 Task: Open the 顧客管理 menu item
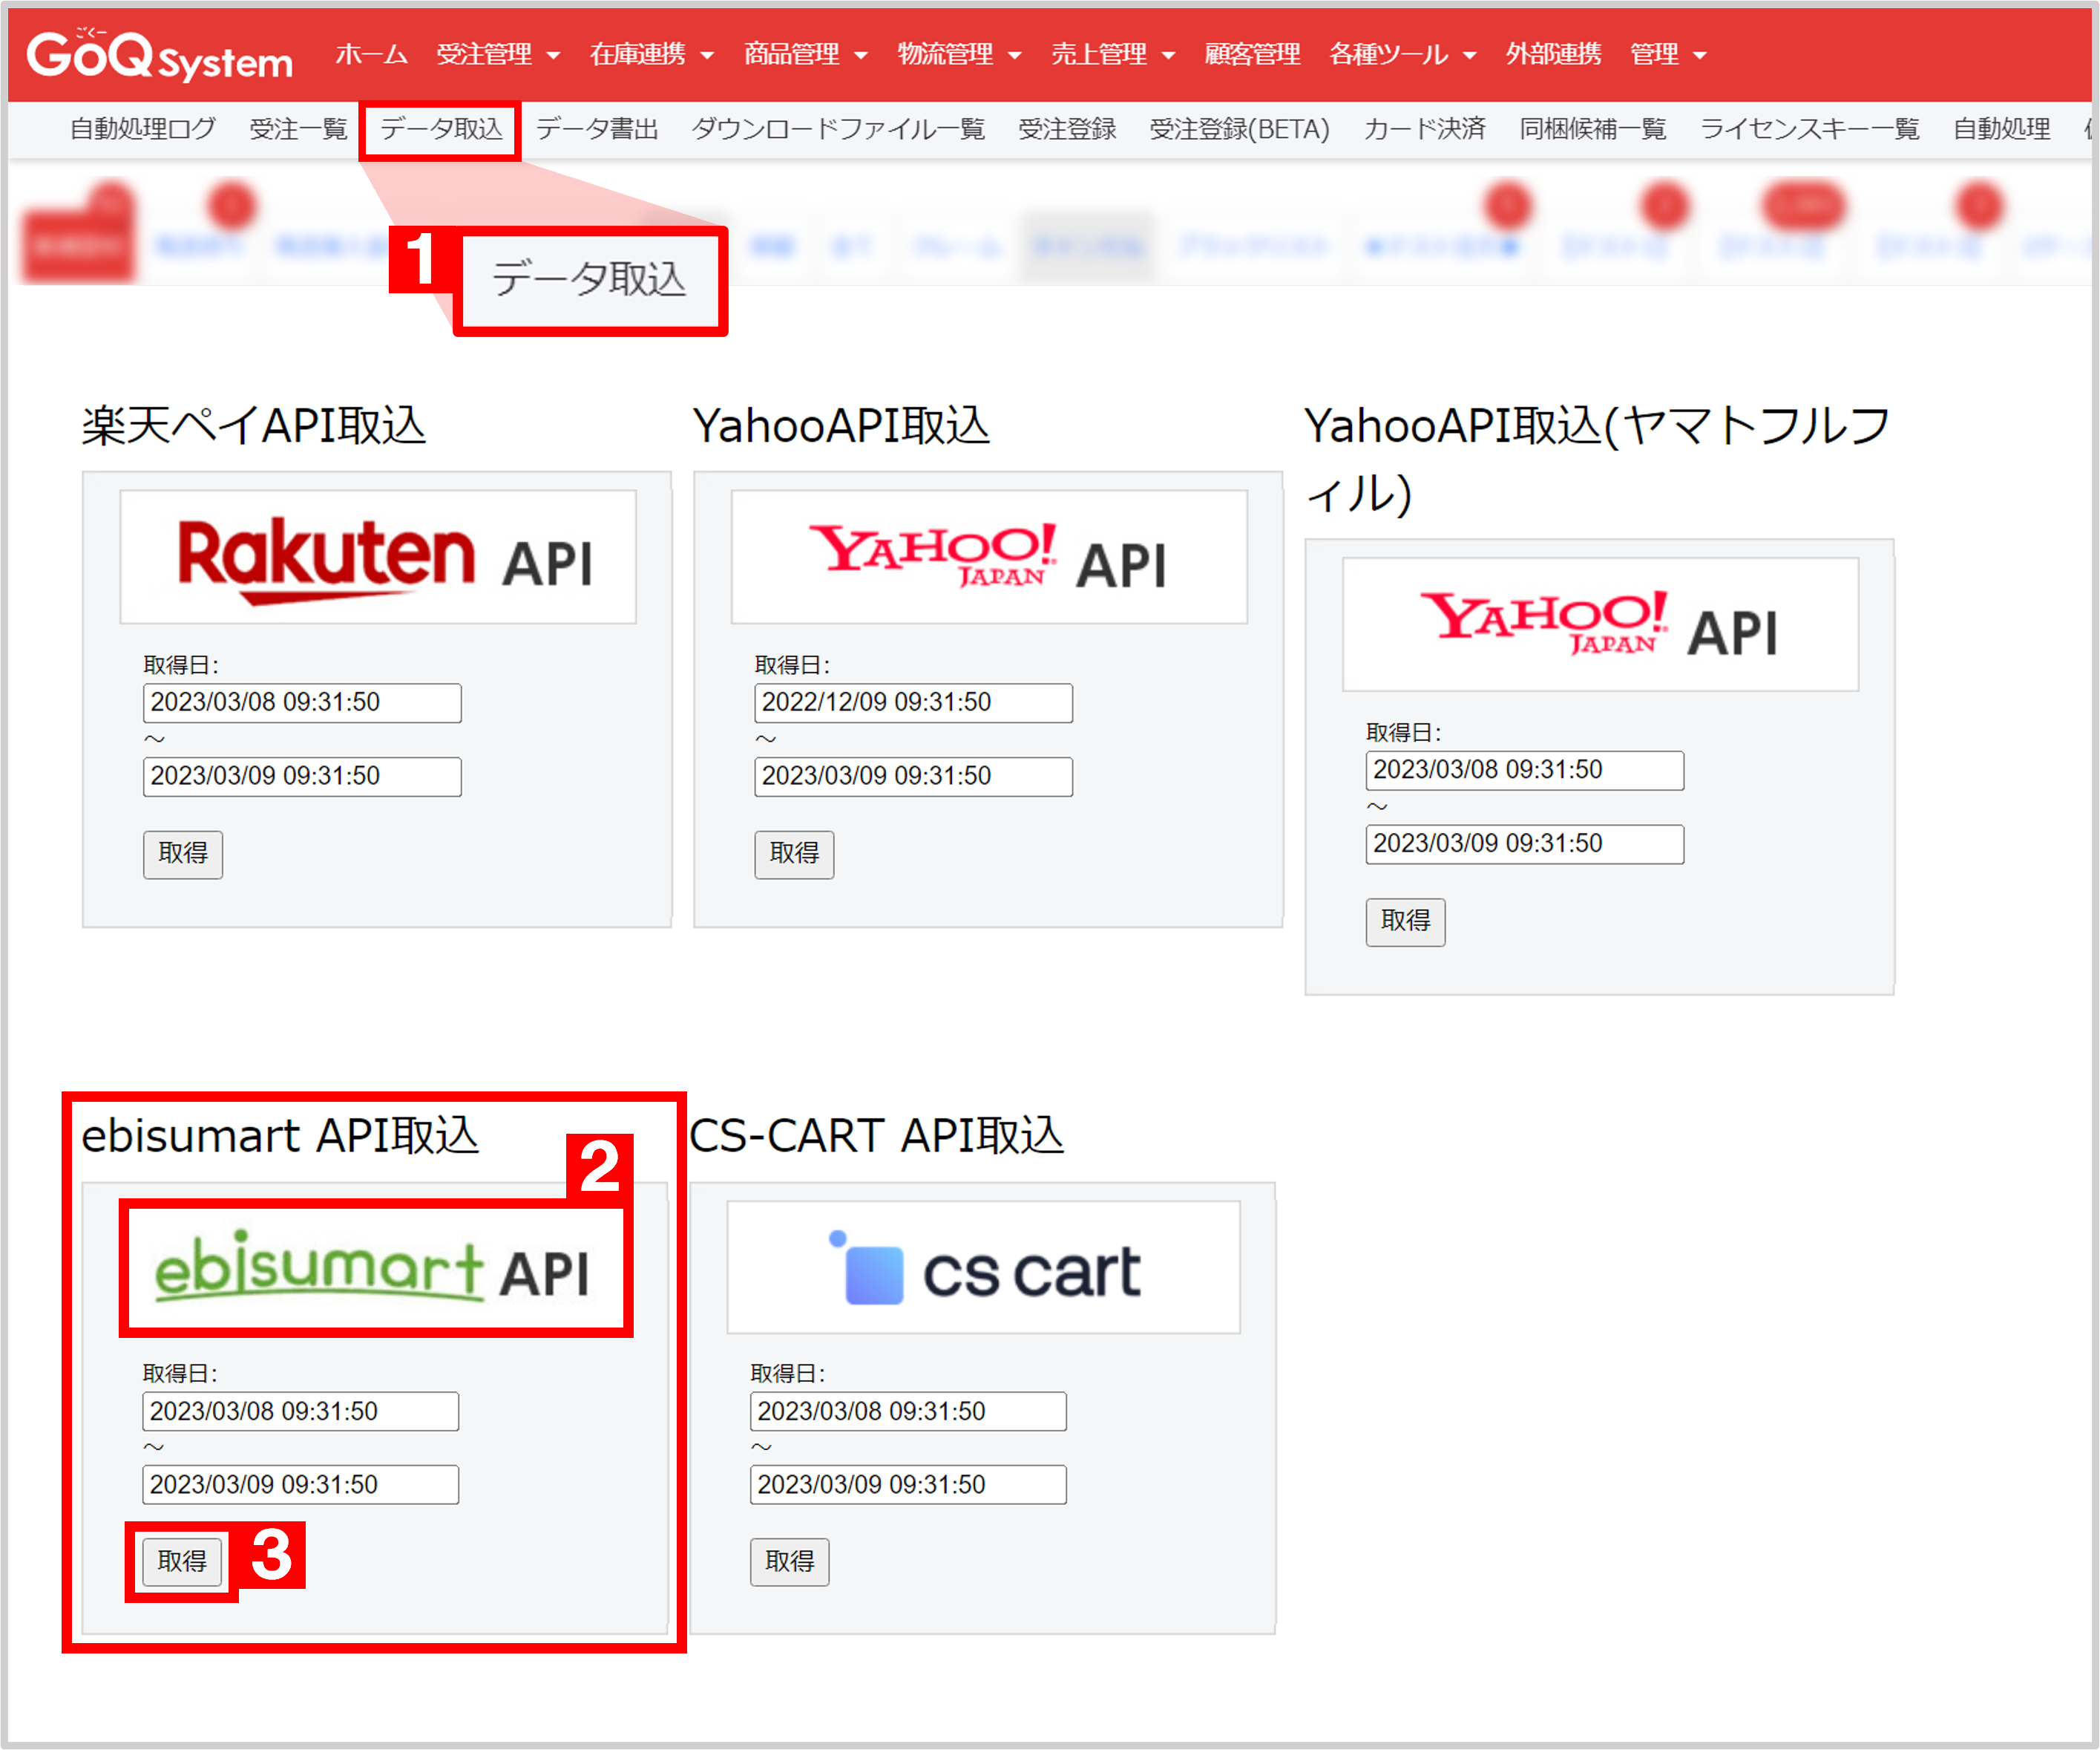point(1252,54)
